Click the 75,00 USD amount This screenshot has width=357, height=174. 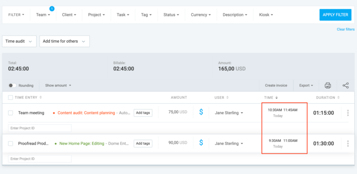(178, 112)
